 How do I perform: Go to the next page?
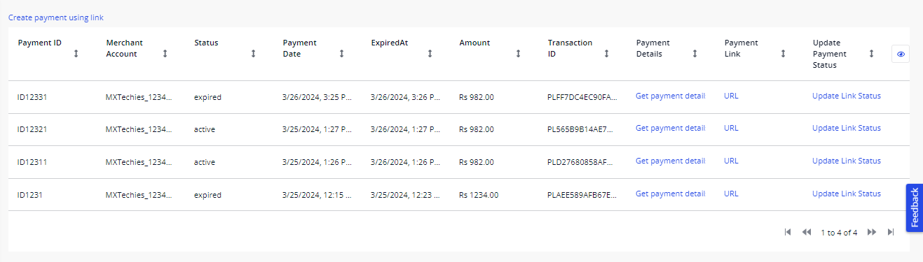coord(872,232)
